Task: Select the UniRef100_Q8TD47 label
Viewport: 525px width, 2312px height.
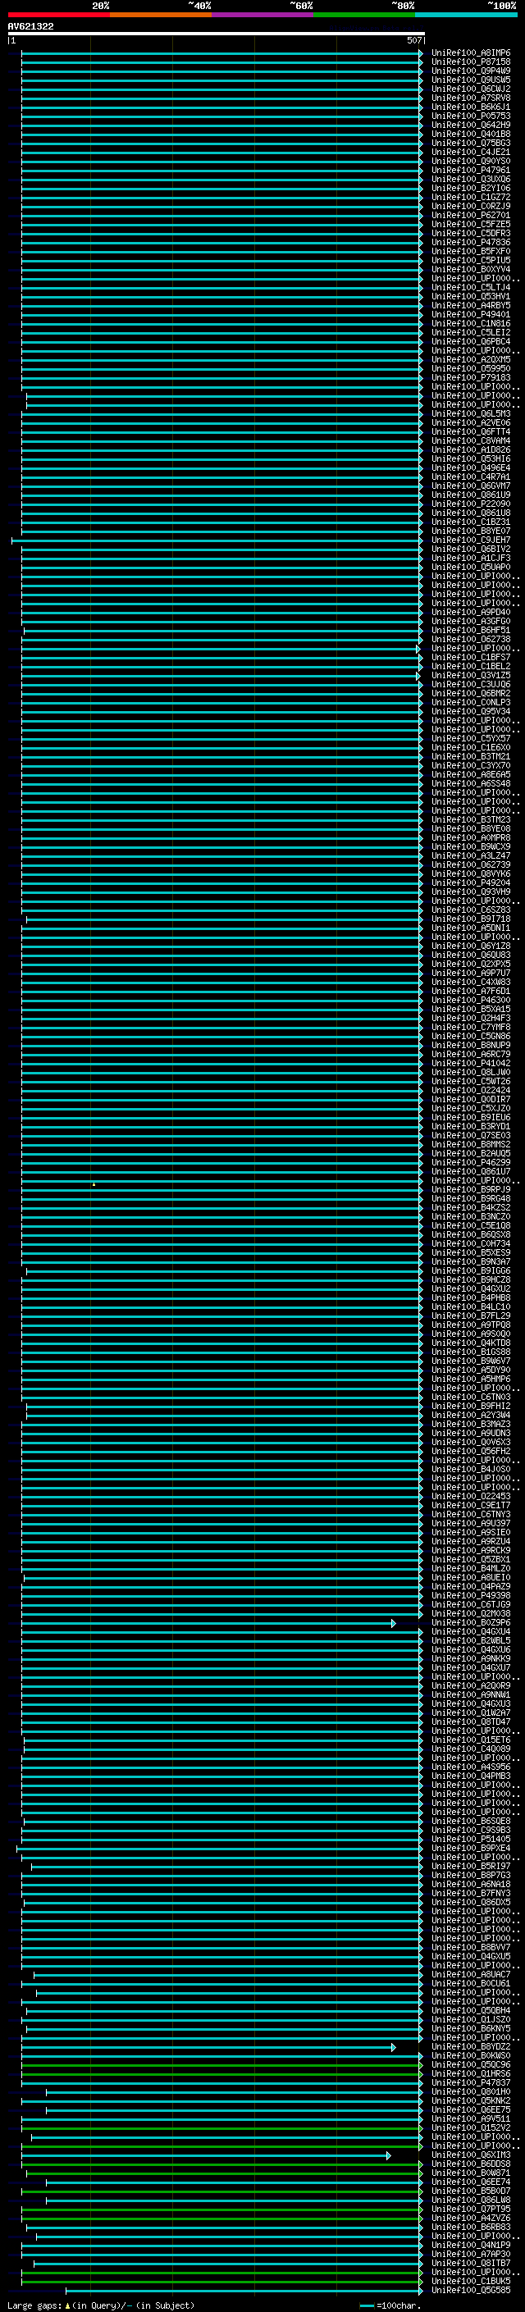Action: [471, 1721]
